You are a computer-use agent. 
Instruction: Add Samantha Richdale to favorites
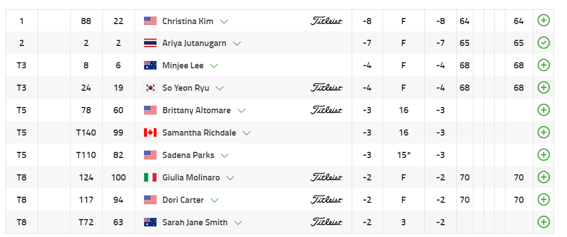point(543,133)
